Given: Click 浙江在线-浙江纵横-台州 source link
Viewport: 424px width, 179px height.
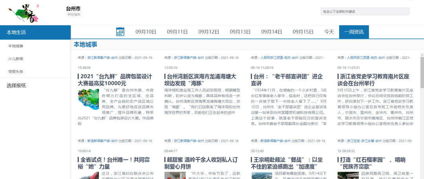Looking at the screenshot, I should point(364,141).
